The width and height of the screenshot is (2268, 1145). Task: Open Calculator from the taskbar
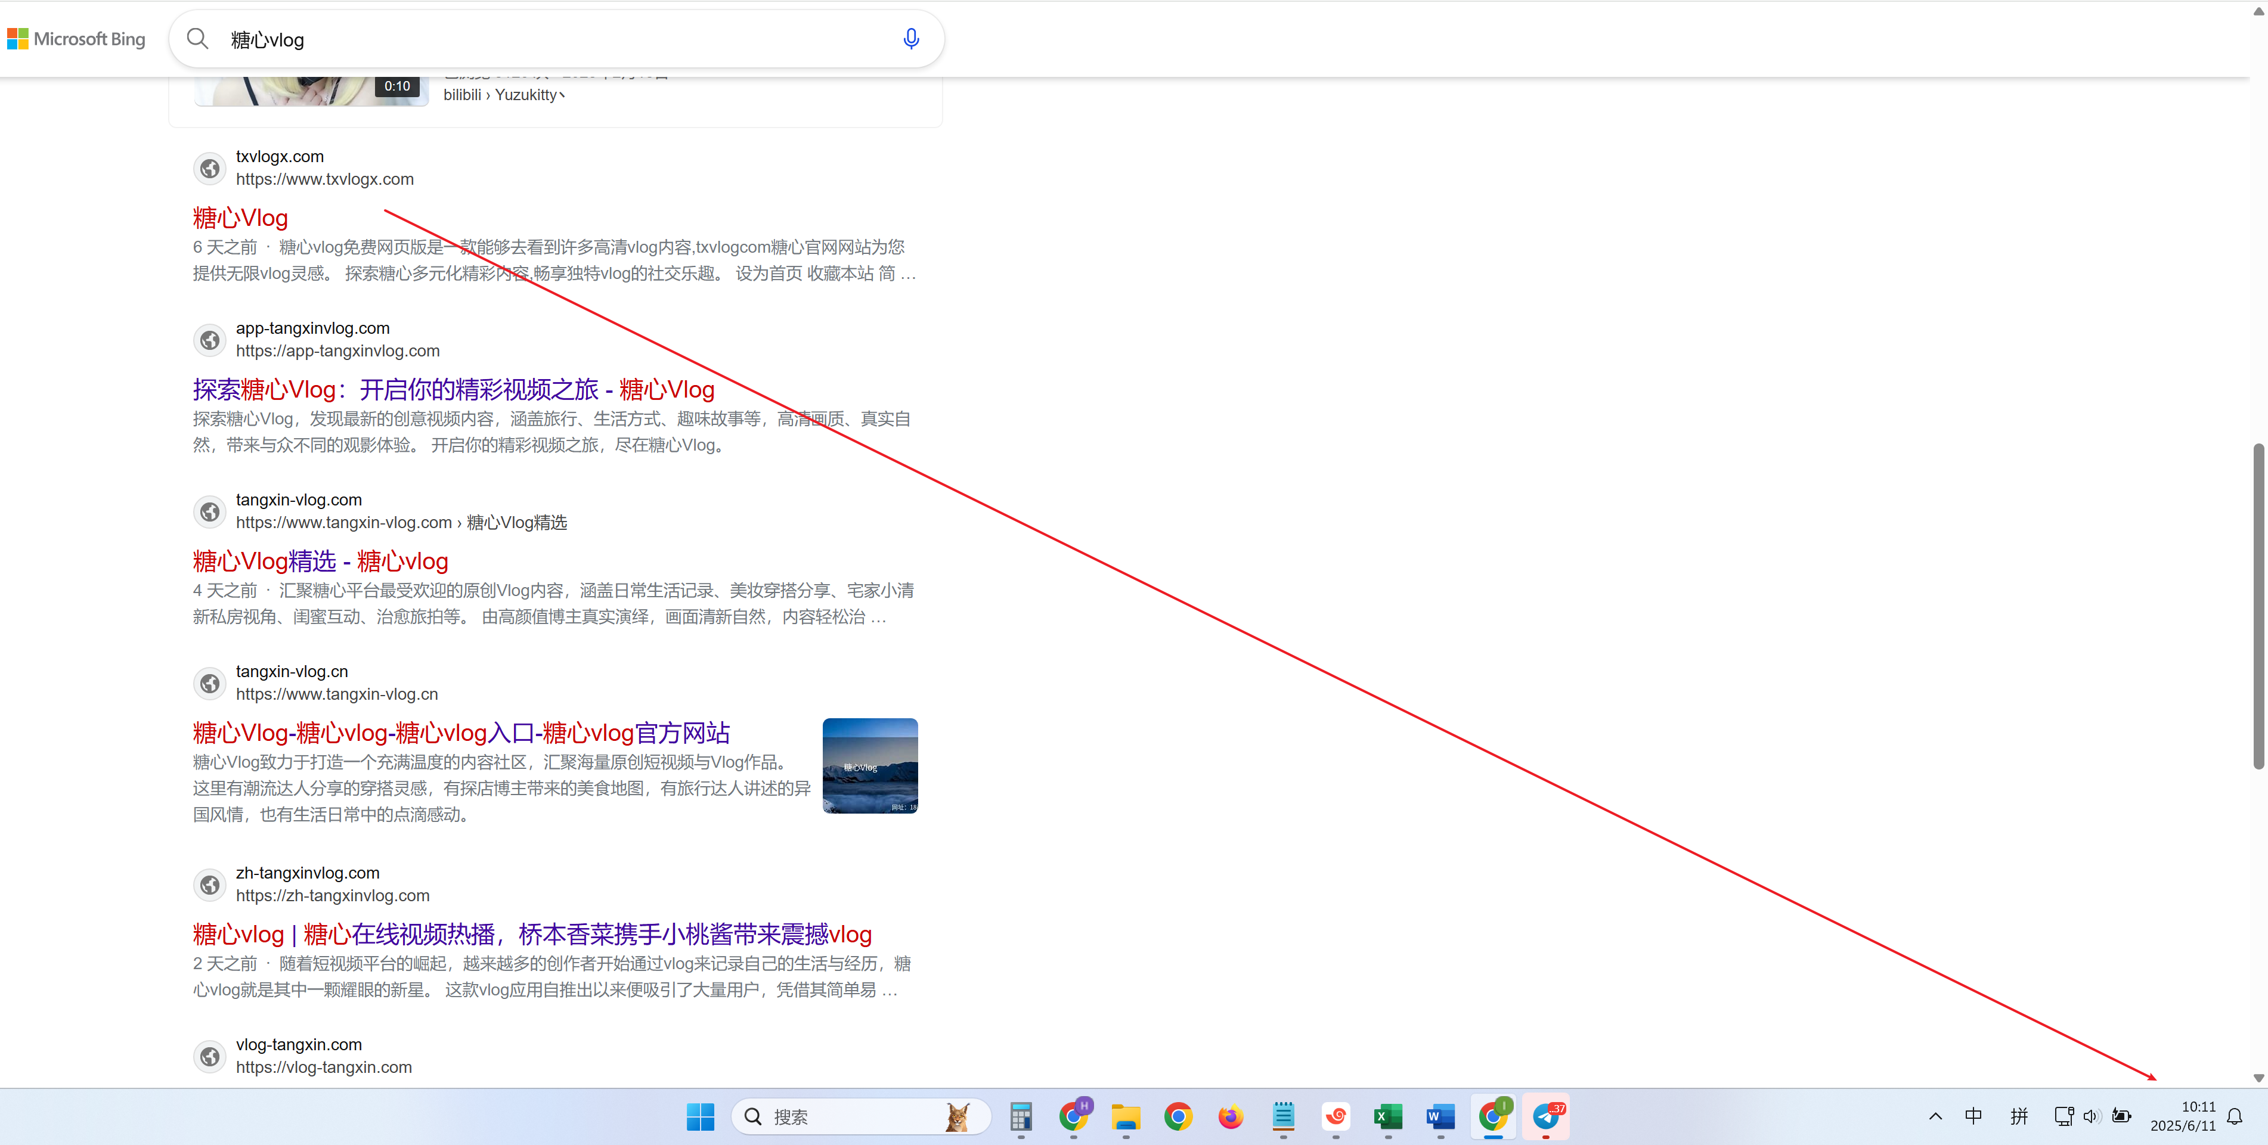(x=1021, y=1117)
